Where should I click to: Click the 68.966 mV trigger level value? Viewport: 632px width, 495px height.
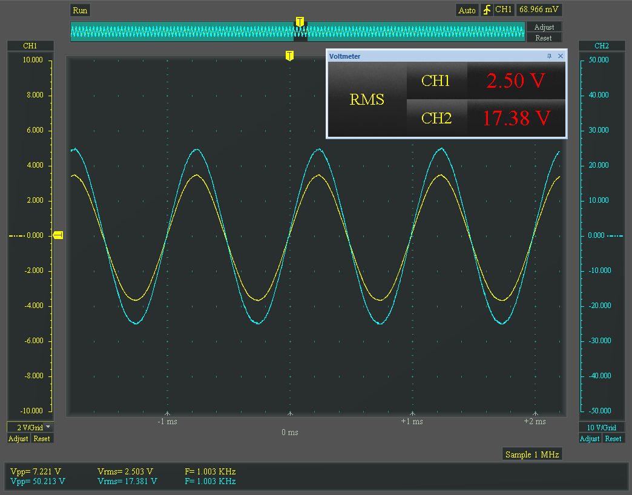point(539,10)
